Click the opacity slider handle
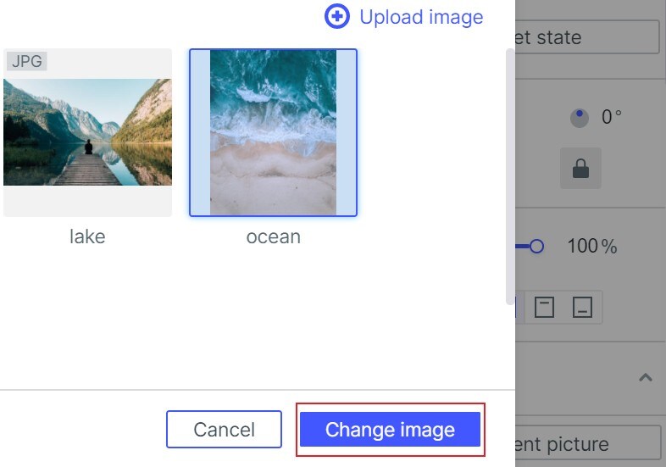Screen dimensions: 666x467 [536, 247]
